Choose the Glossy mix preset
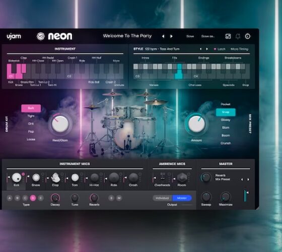 [x=226, y=120]
